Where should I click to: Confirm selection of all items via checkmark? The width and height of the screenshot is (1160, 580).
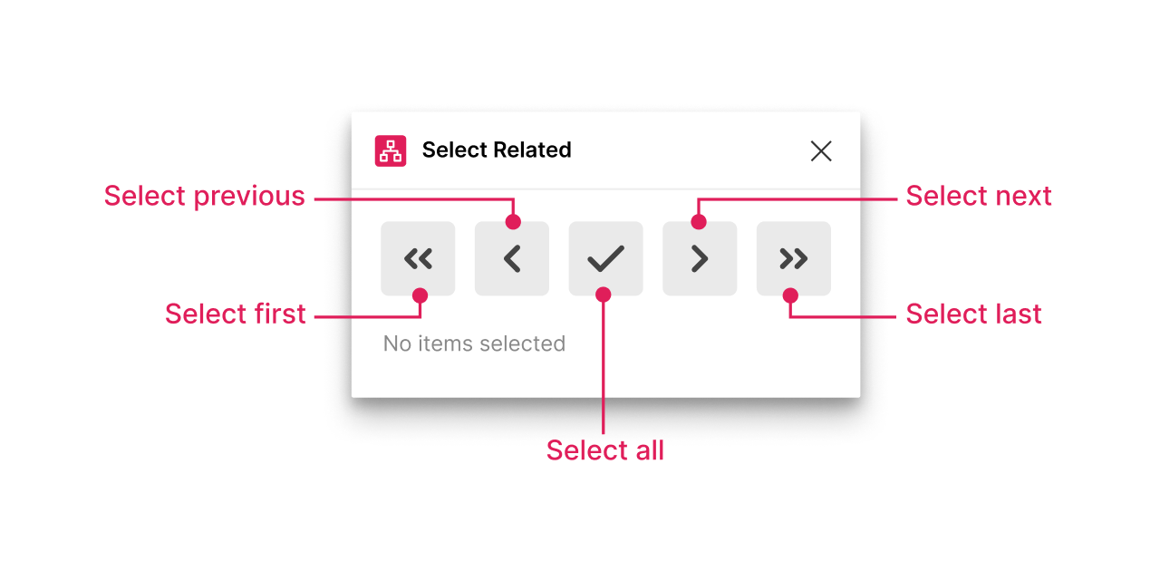605,258
